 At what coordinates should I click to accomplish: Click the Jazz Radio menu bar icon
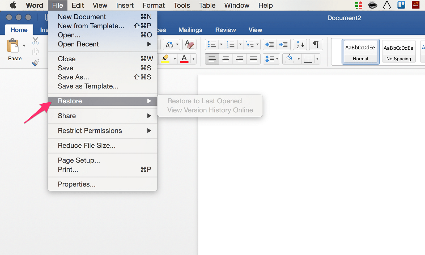[x=415, y=5]
